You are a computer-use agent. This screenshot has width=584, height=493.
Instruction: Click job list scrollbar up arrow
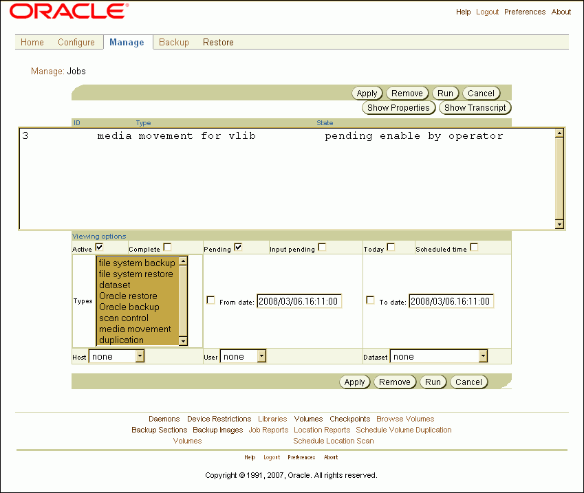(559, 133)
